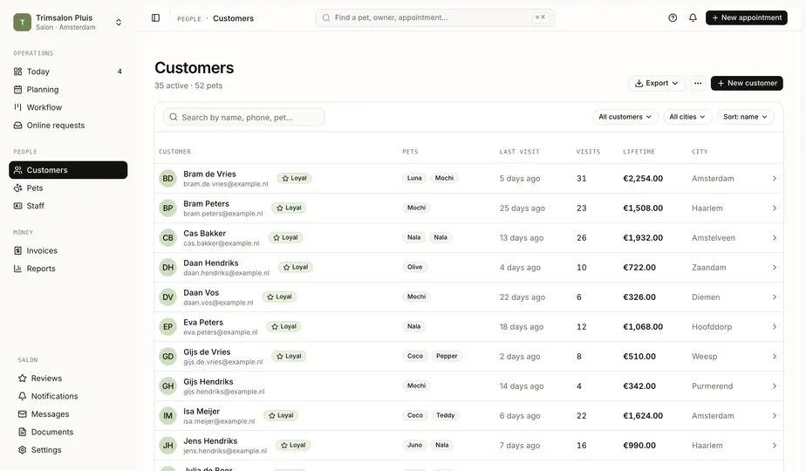The width and height of the screenshot is (806, 471).
Task: Open Documents in sidebar
Action: 68,432
